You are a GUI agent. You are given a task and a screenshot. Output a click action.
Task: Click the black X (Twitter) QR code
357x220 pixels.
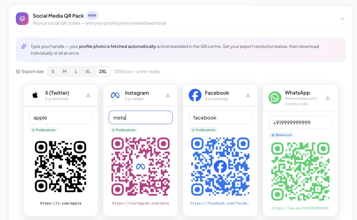click(61, 166)
